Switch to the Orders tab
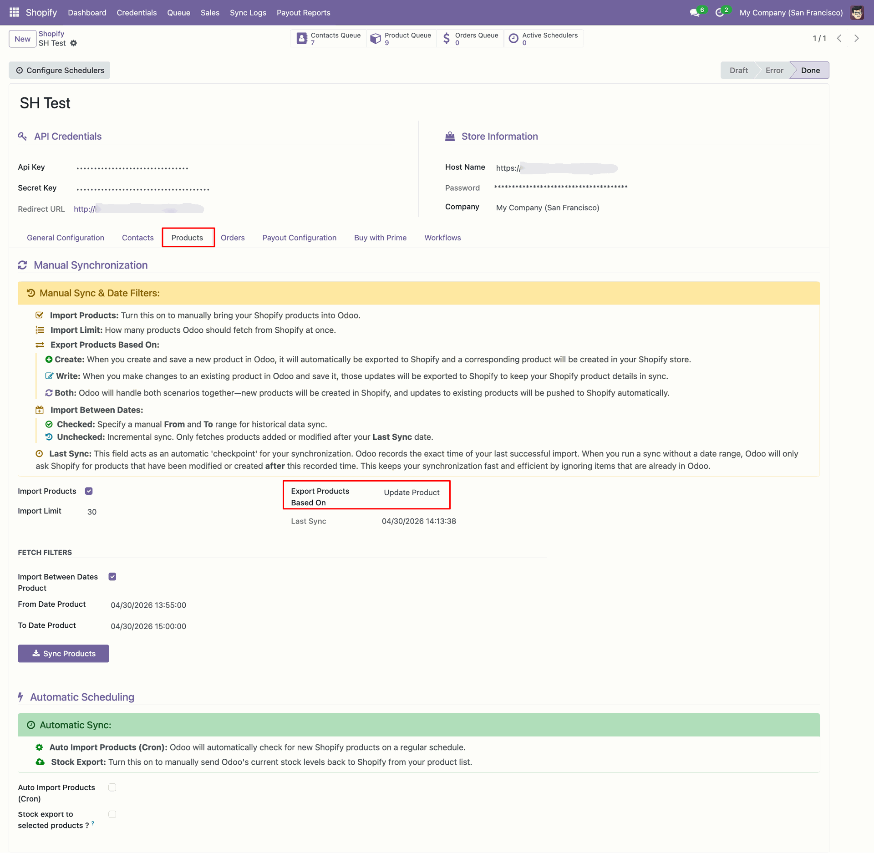Screen dimensions: 874x853 (x=233, y=238)
